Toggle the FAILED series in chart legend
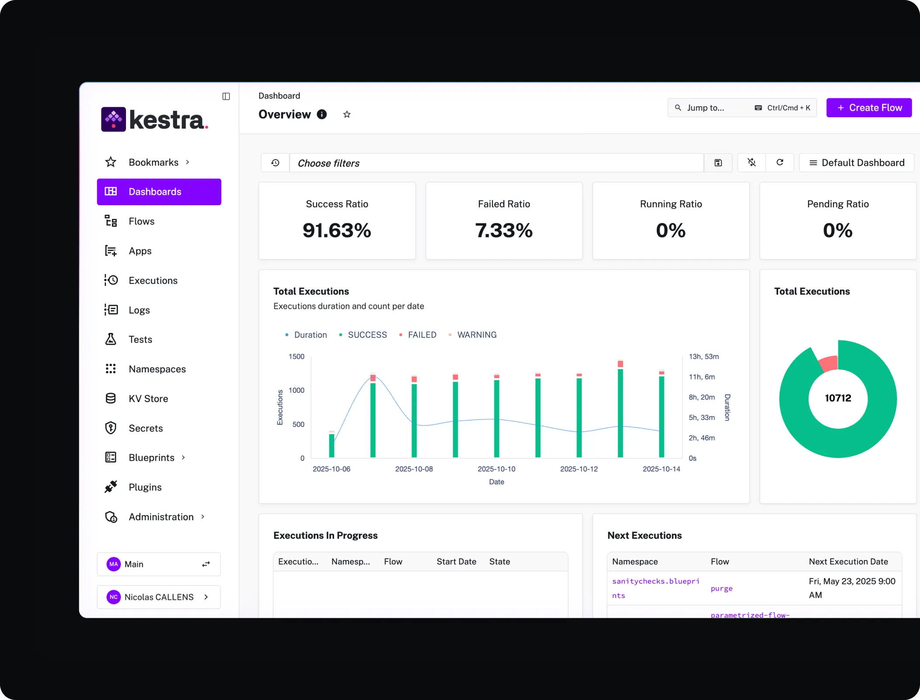The height and width of the screenshot is (700, 920). (x=422, y=335)
